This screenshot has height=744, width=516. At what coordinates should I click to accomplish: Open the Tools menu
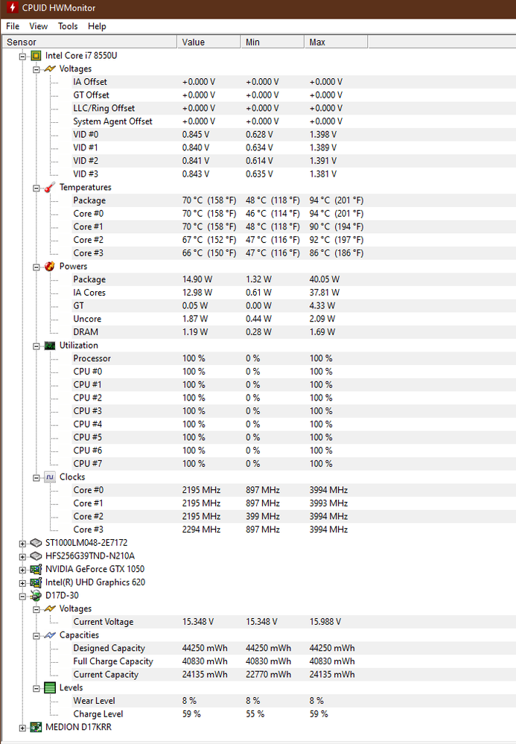pos(68,26)
